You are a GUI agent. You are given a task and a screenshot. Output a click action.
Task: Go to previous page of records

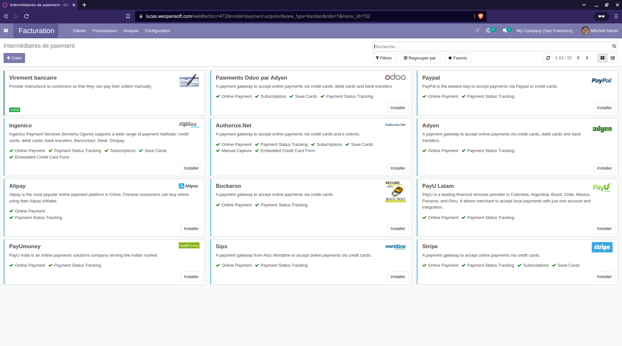[x=578, y=58]
